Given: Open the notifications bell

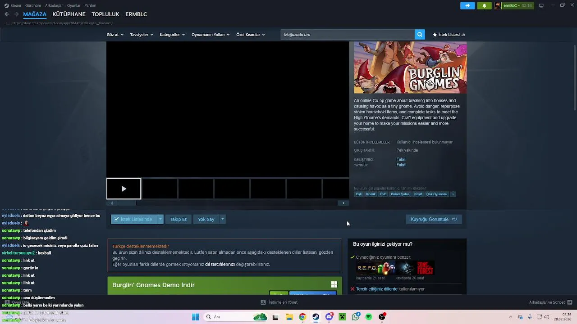Looking at the screenshot, I should [x=484, y=5].
